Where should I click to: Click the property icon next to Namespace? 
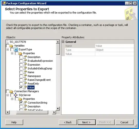[x=25, y=76]
